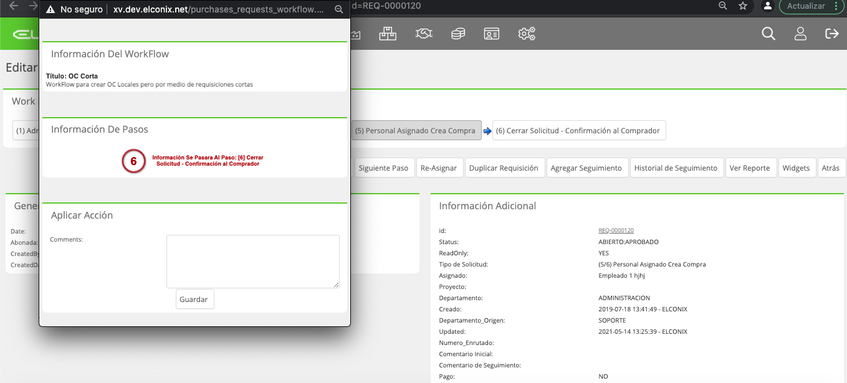Viewport: 847px width, 383px height.
Task: Click the Siguiente Paso button
Action: [x=383, y=168]
